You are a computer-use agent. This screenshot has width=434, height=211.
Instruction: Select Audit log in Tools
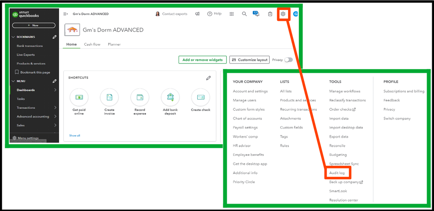pyautogui.click(x=337, y=173)
